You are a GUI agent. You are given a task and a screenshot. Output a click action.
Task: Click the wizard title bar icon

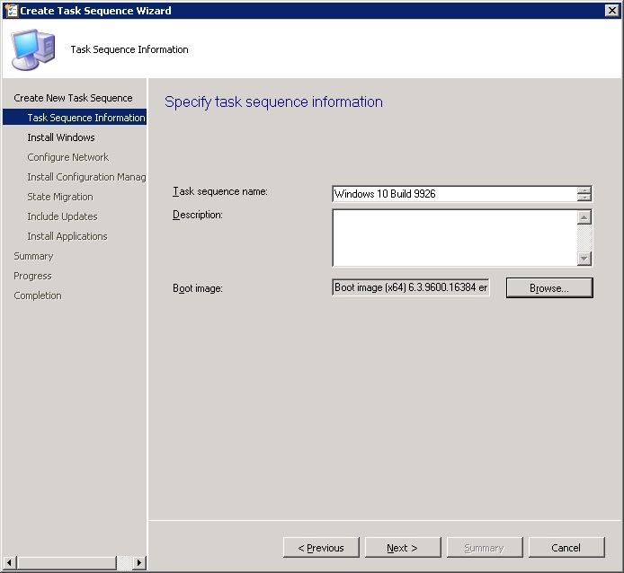(x=12, y=11)
